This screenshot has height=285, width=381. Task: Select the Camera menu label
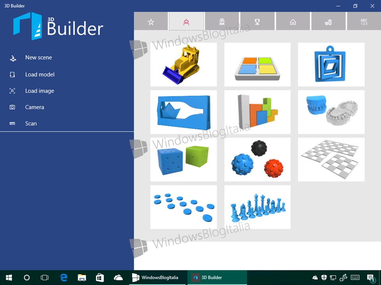coord(35,107)
